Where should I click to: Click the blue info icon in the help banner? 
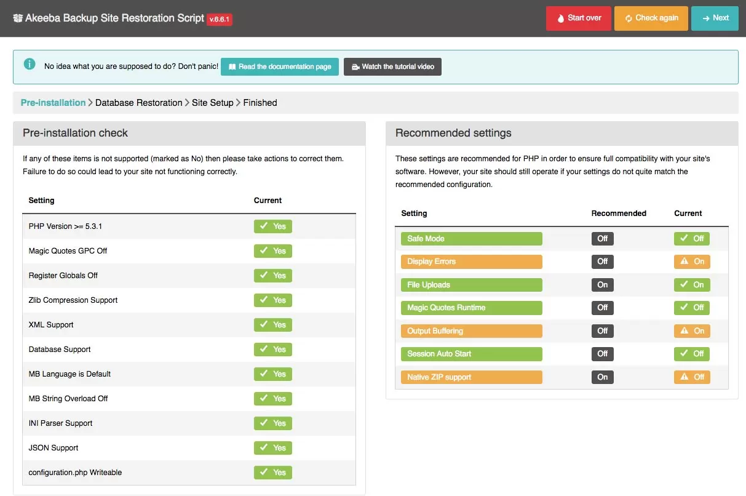click(x=29, y=65)
